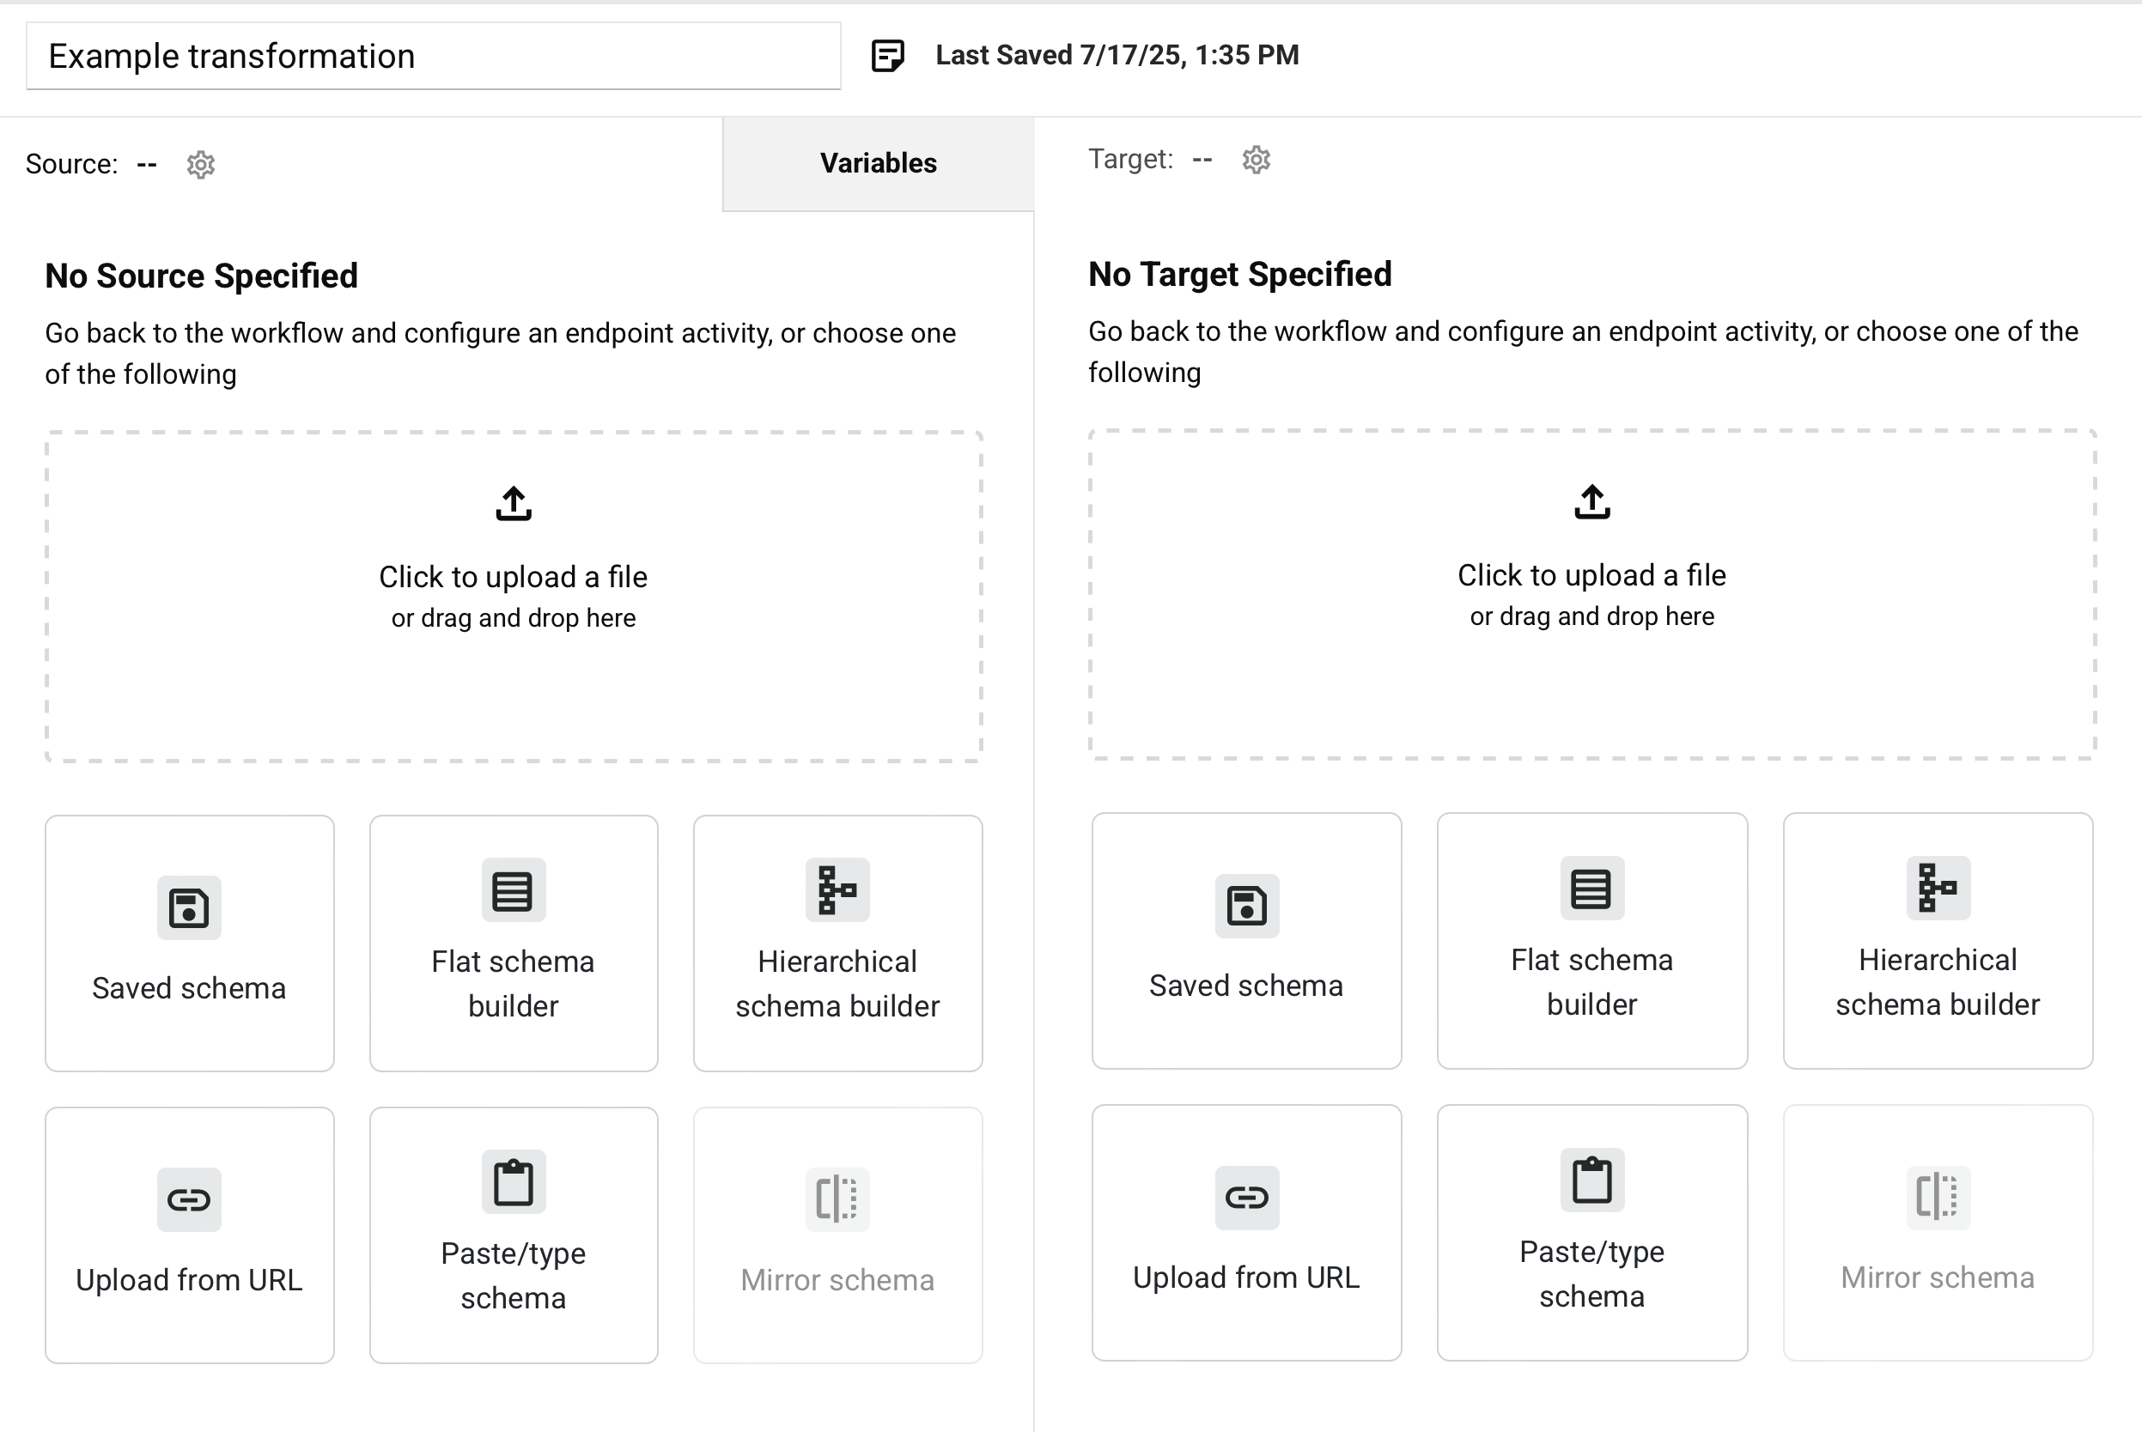Select Saved schema for the source
2142x1432 pixels.
pyautogui.click(x=189, y=944)
